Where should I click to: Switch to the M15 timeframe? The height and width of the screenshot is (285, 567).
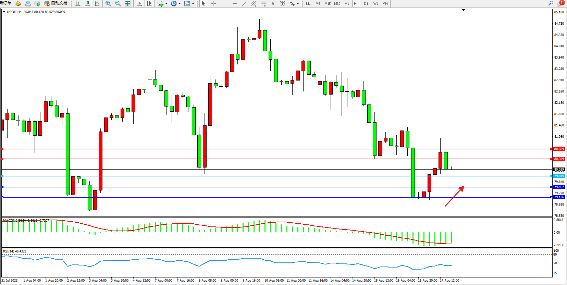[328, 3]
